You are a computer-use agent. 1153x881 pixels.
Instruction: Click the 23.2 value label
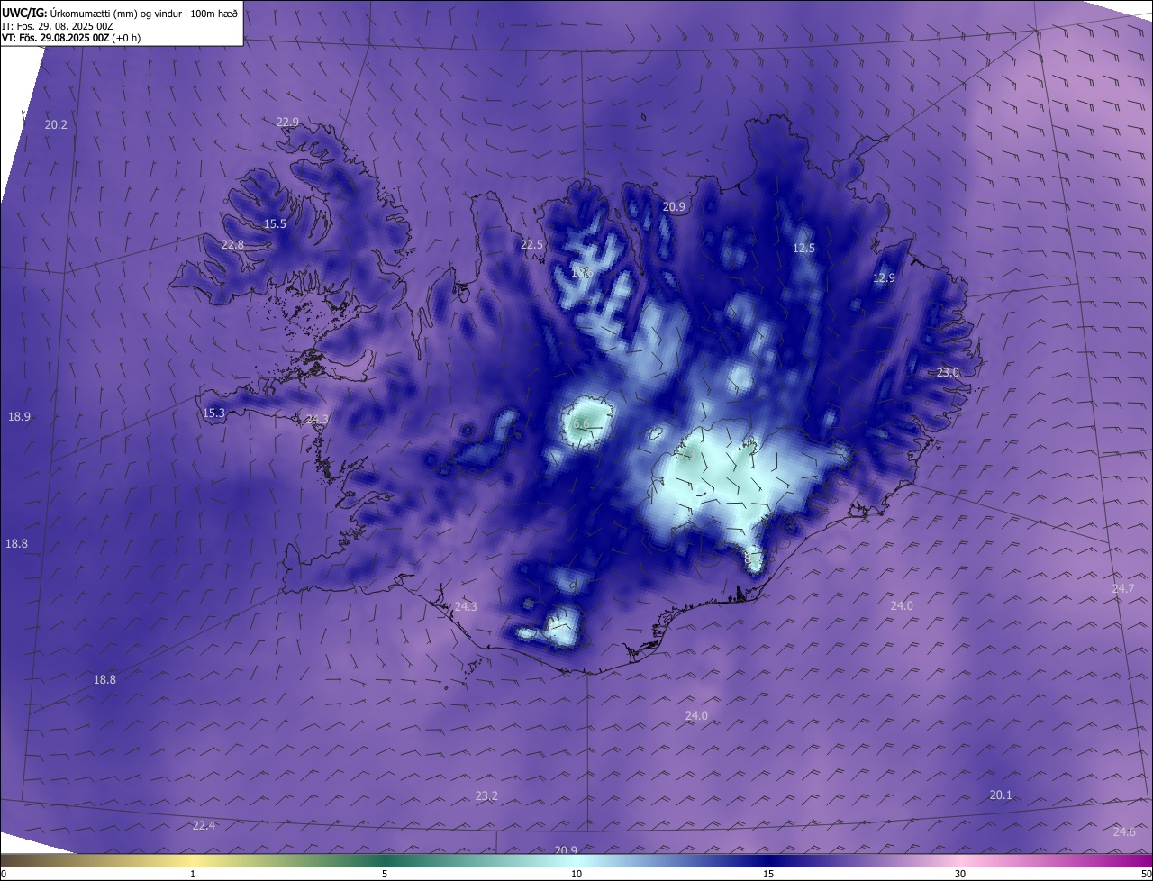tap(486, 795)
